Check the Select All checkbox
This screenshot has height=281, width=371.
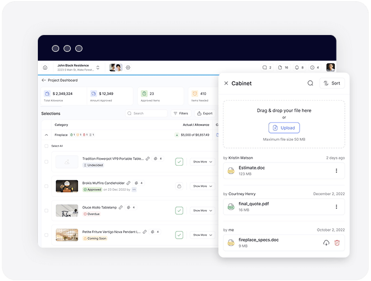pyautogui.click(x=46, y=146)
